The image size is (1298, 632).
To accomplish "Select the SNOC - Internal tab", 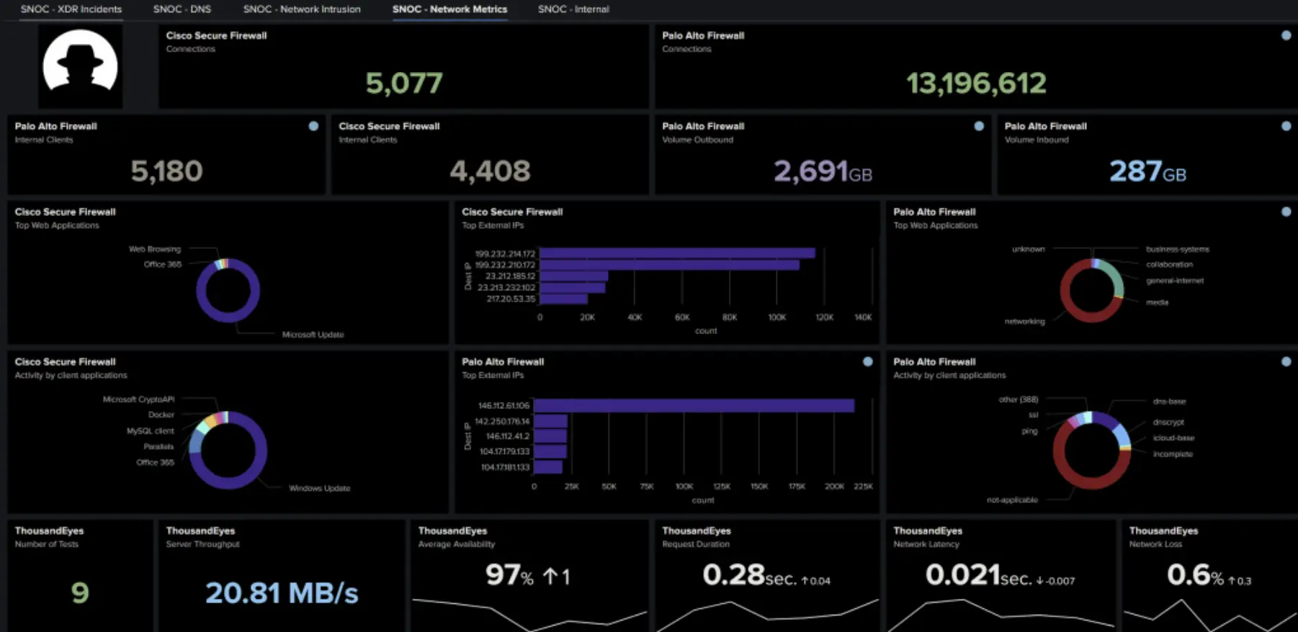I will pyautogui.click(x=573, y=9).
